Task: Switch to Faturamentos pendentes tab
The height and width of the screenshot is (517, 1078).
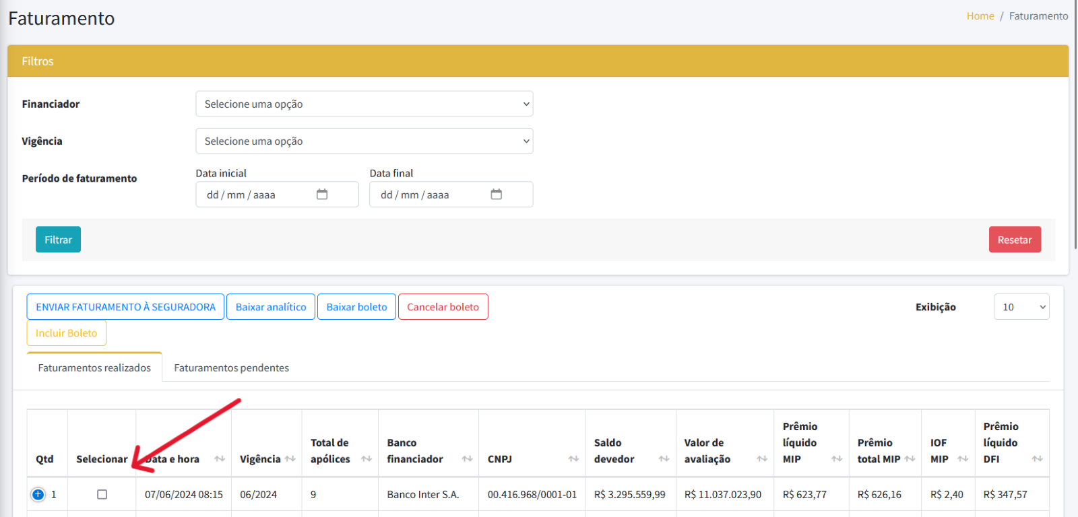Action: click(231, 368)
